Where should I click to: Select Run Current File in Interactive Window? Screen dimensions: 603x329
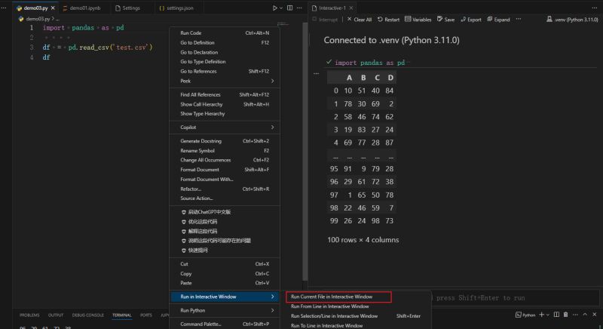pos(338,297)
